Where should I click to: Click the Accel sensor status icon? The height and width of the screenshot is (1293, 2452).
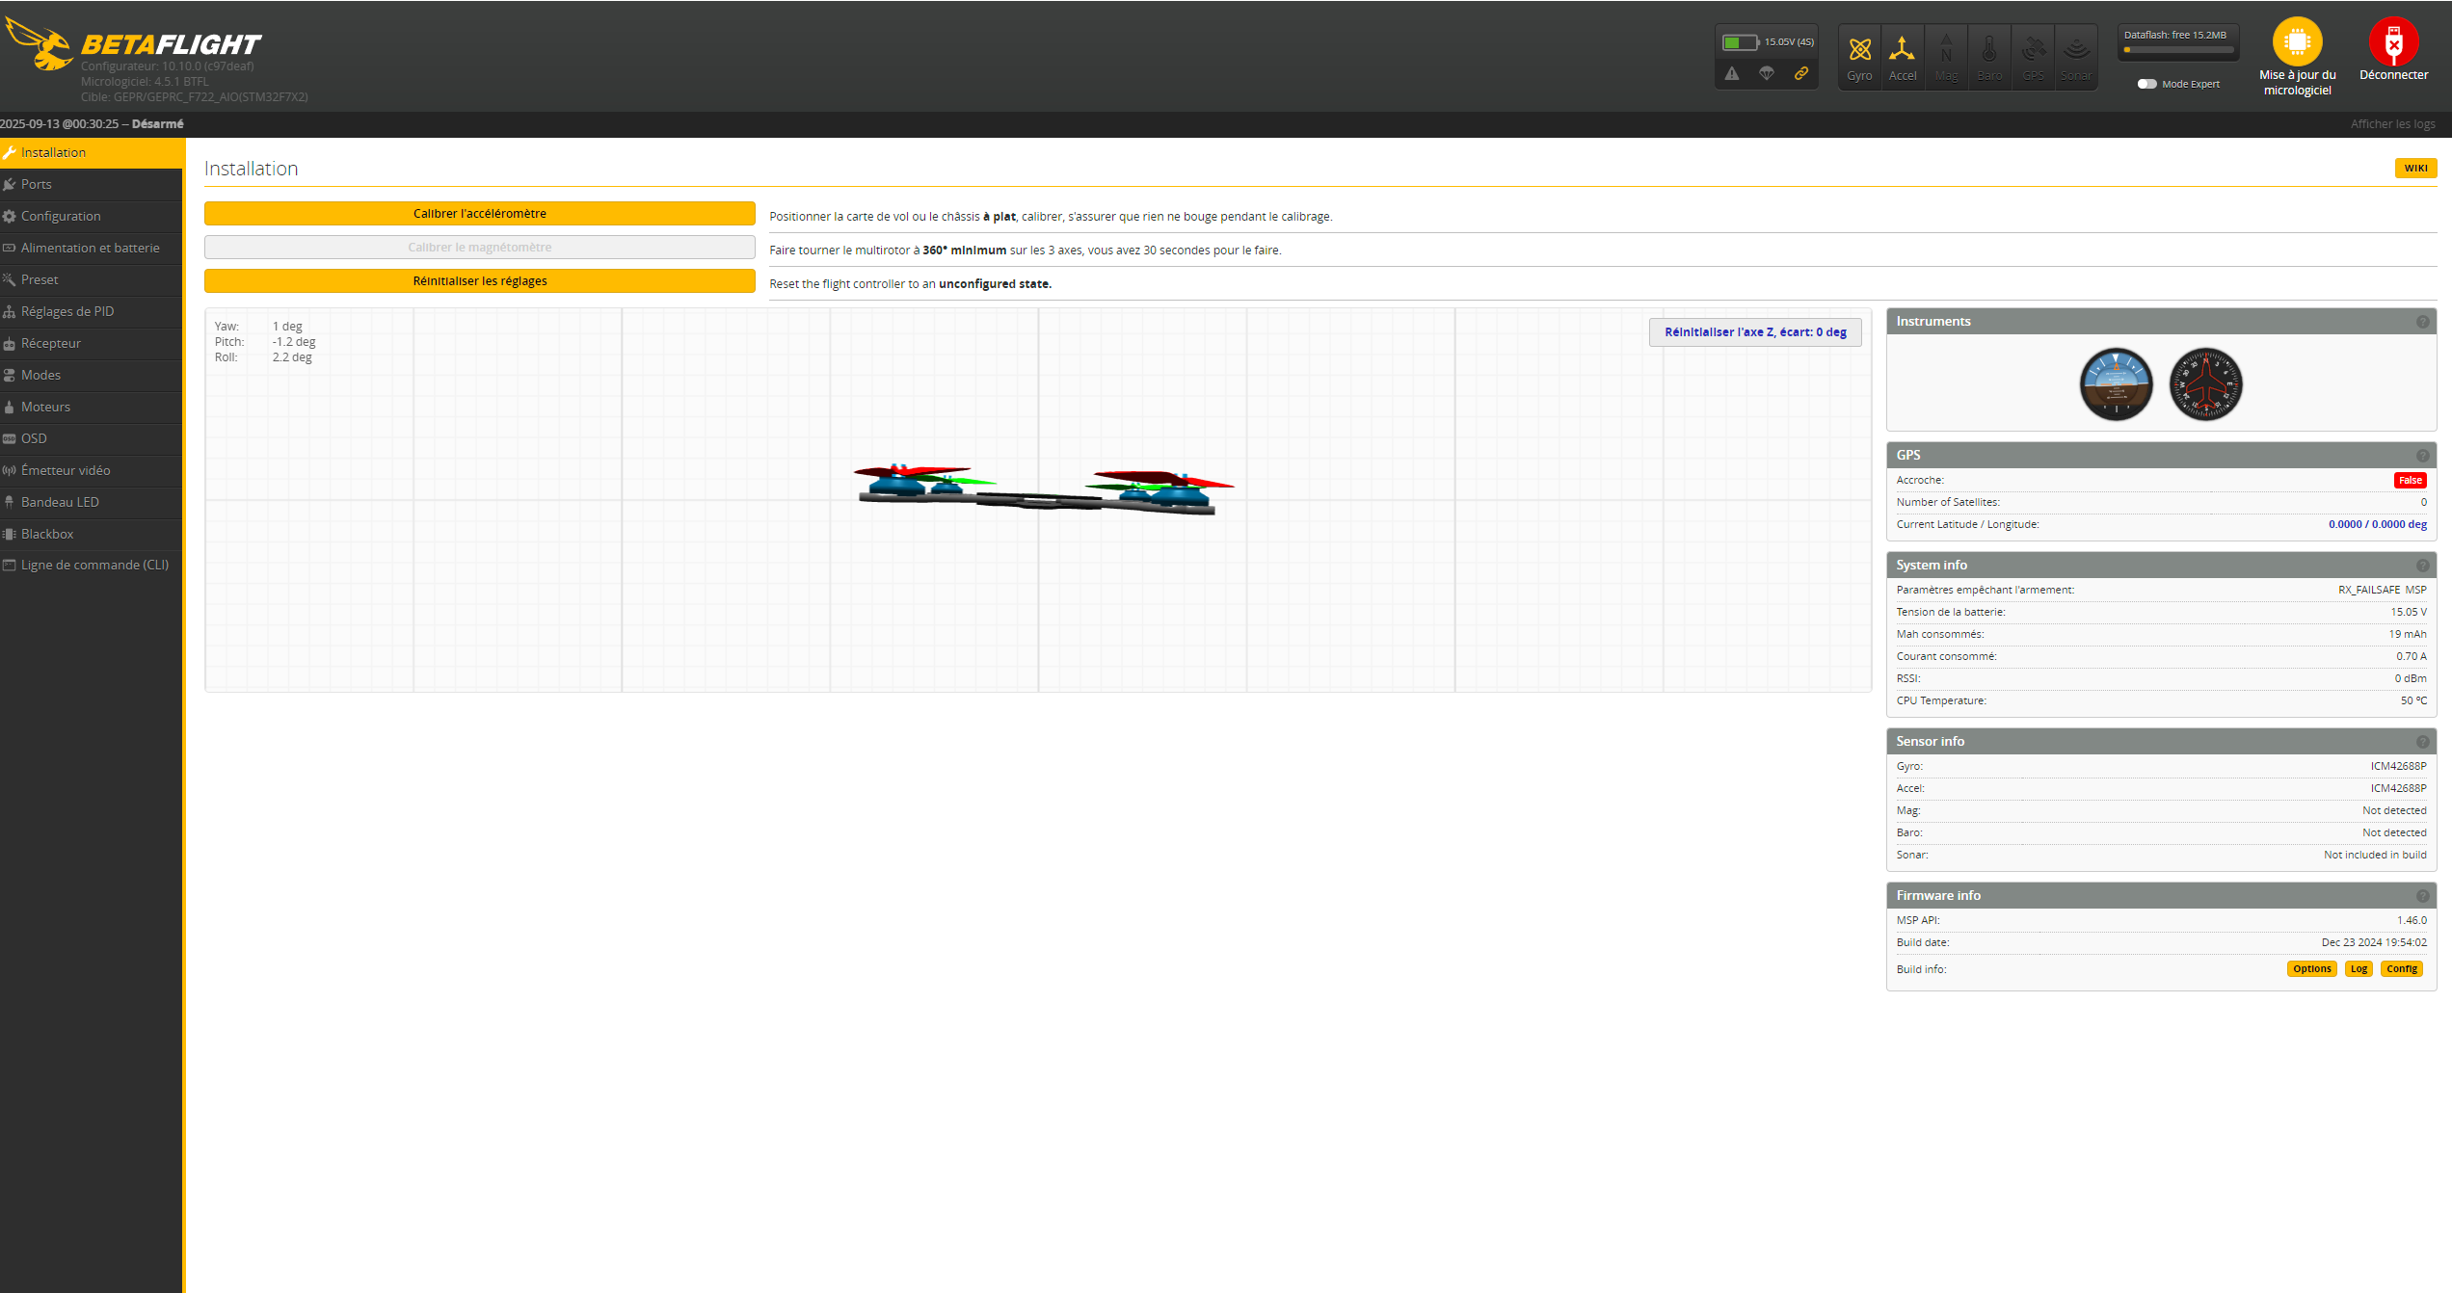pos(1902,50)
